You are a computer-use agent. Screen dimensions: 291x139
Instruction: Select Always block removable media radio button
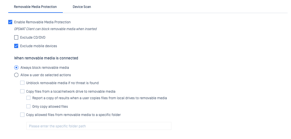(x=16, y=68)
